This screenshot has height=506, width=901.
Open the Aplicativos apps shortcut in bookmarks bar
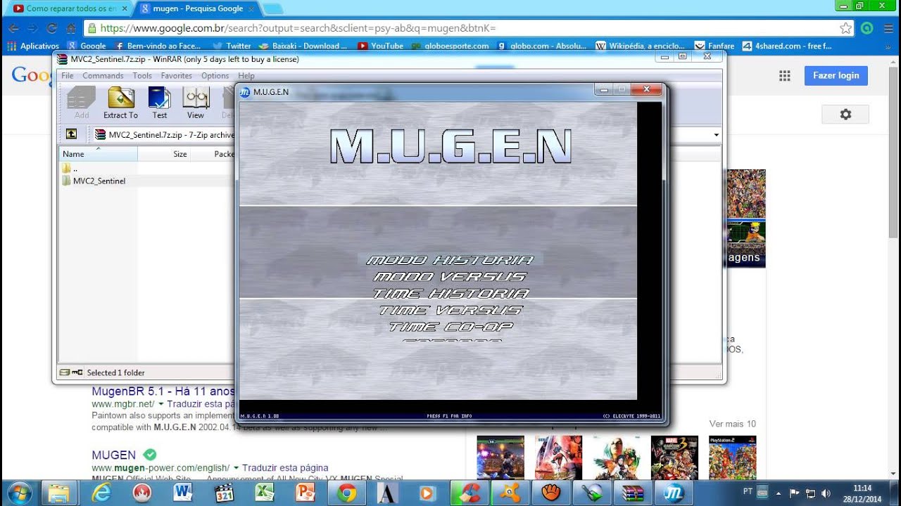pos(33,46)
